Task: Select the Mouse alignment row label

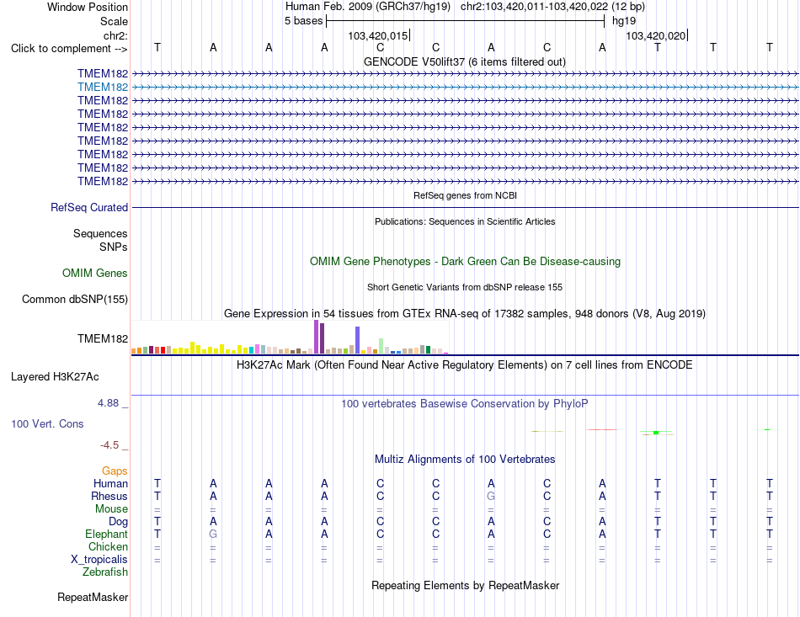Action: click(x=111, y=509)
